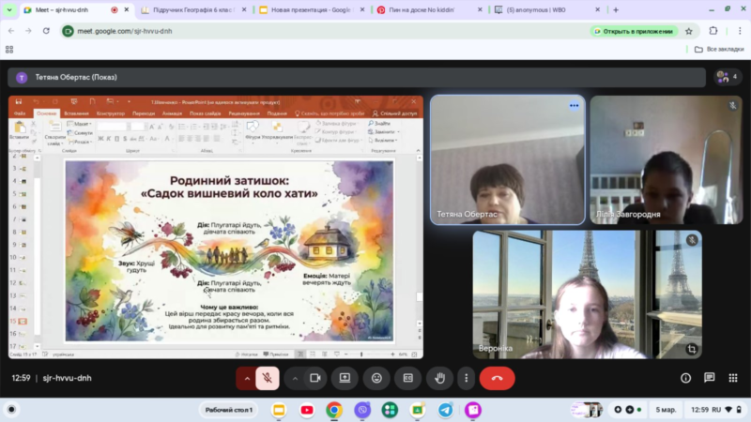Open the emoji reactions panel
751x422 pixels.
(x=376, y=378)
